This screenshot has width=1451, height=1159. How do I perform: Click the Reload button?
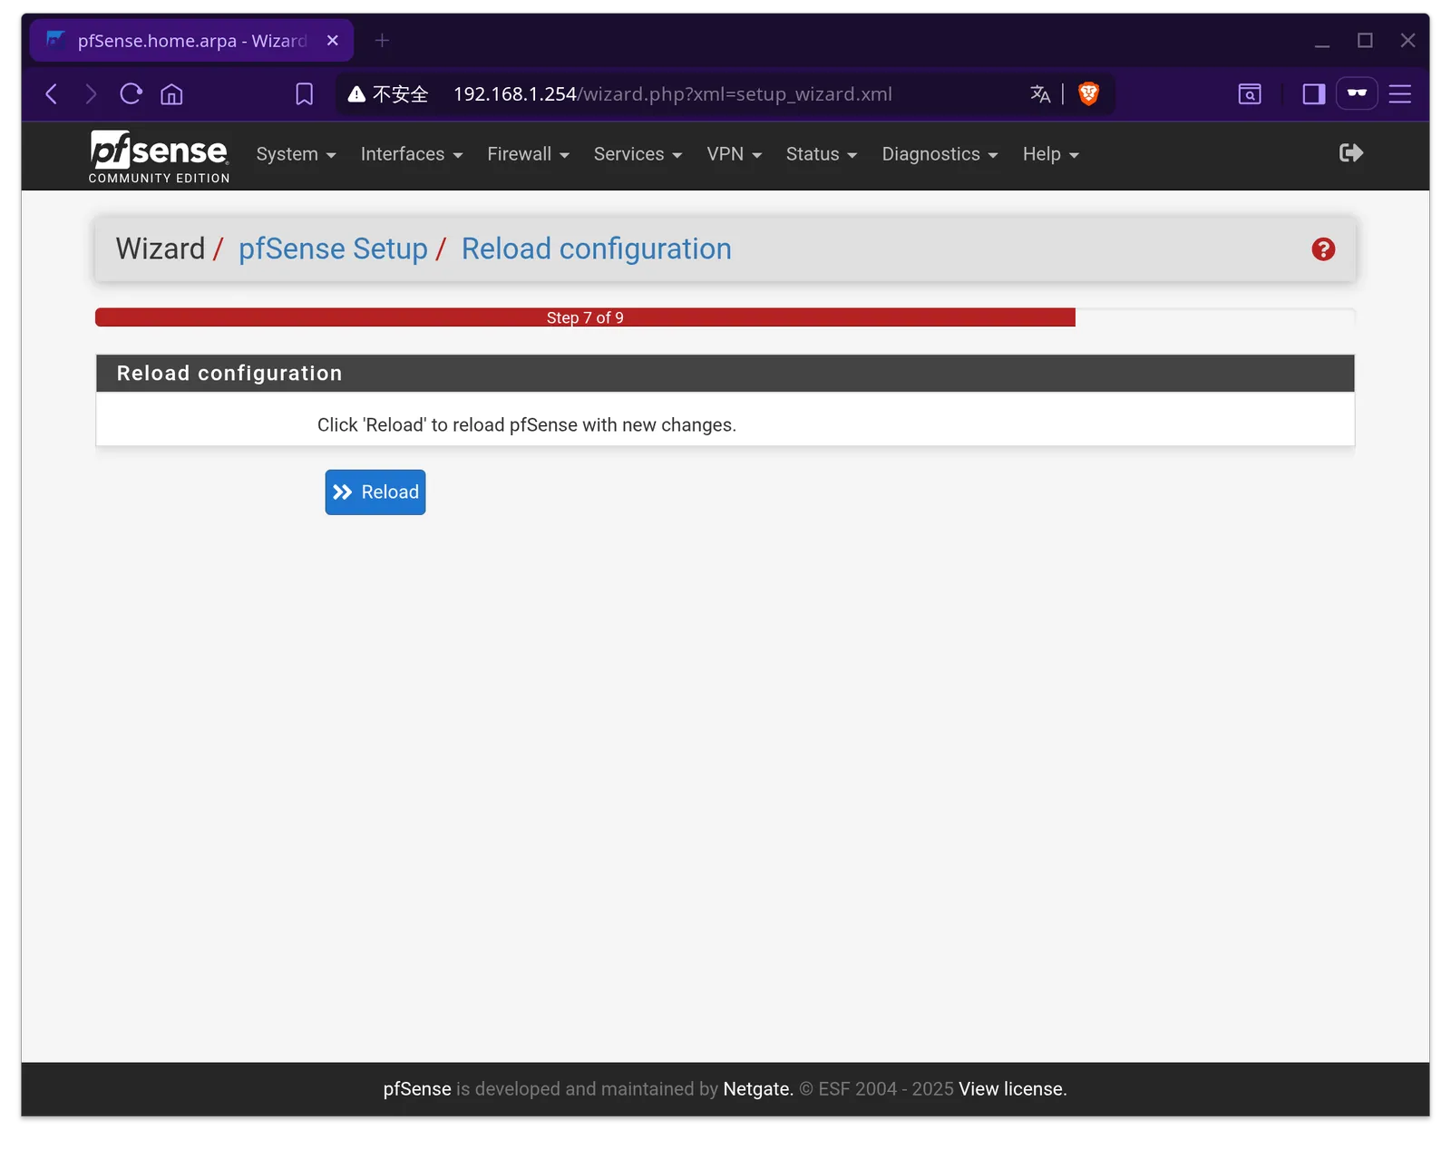point(375,492)
